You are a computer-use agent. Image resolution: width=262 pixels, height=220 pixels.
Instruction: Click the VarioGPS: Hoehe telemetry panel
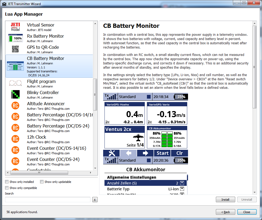click(x=124, y=113)
